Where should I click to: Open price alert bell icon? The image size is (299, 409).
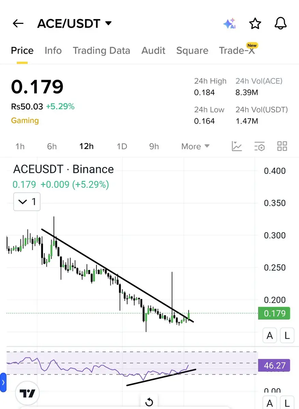tap(281, 24)
